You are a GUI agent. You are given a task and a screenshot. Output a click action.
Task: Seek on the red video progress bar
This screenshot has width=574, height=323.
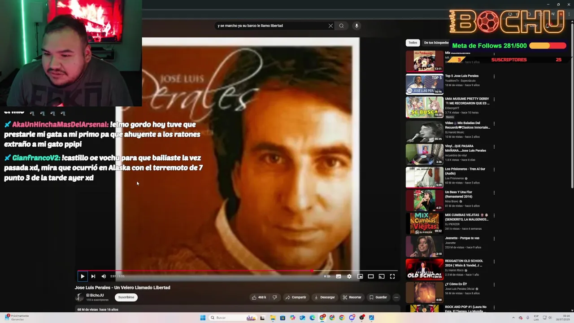click(x=238, y=271)
